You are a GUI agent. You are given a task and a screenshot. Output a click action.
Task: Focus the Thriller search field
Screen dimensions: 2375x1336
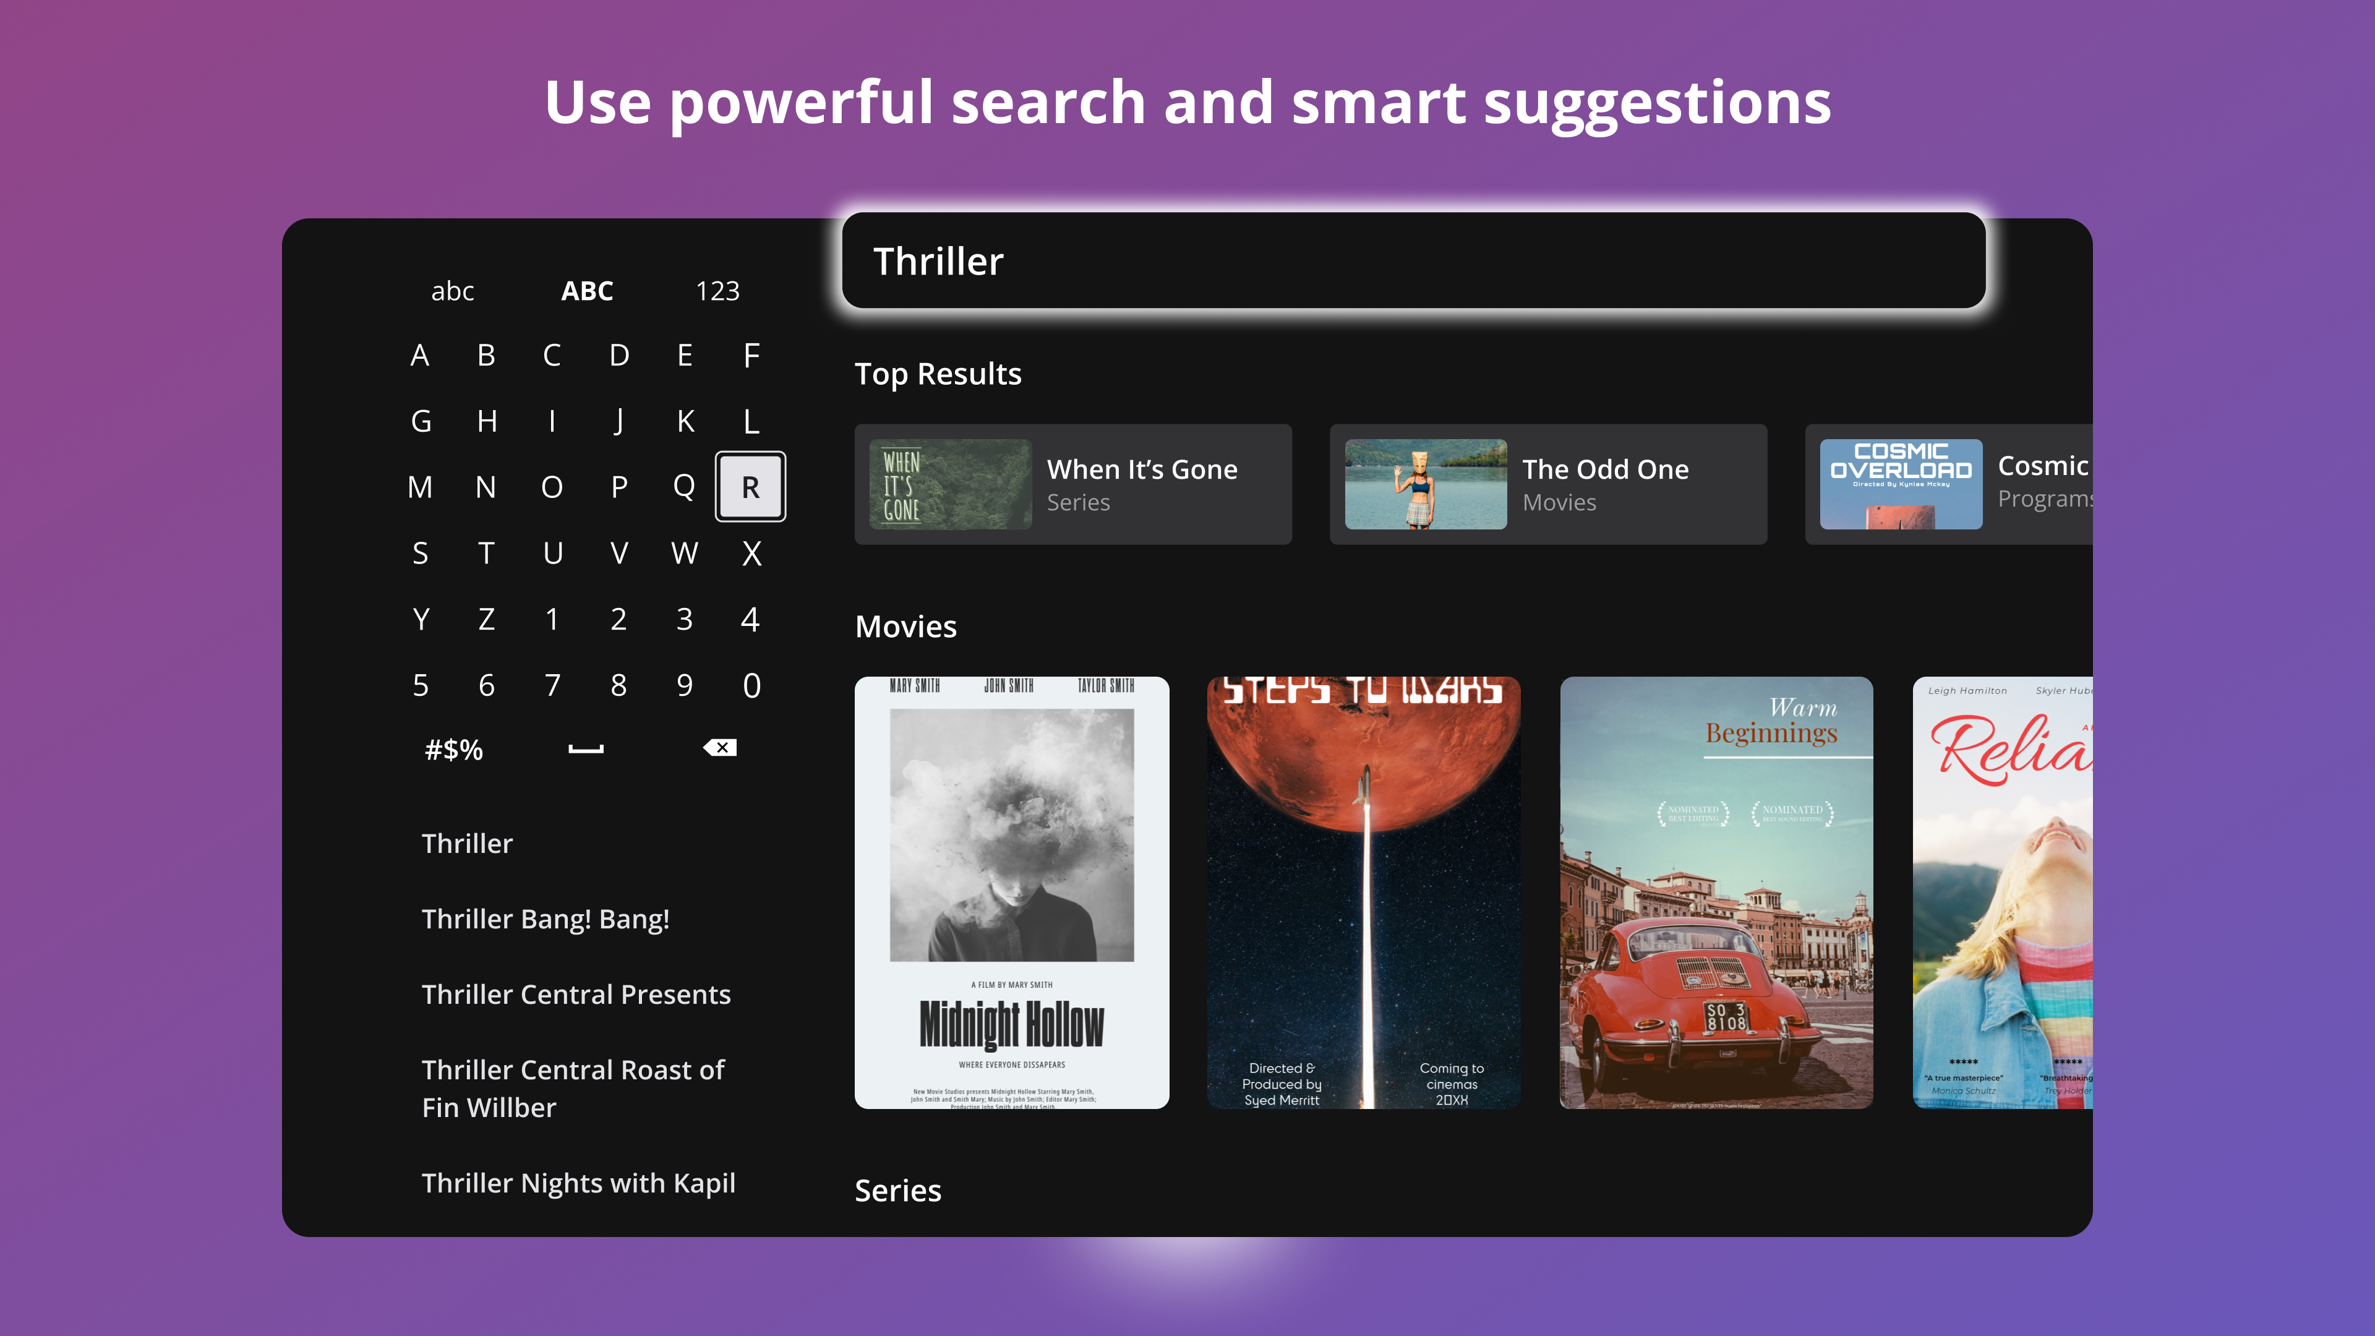(1413, 261)
